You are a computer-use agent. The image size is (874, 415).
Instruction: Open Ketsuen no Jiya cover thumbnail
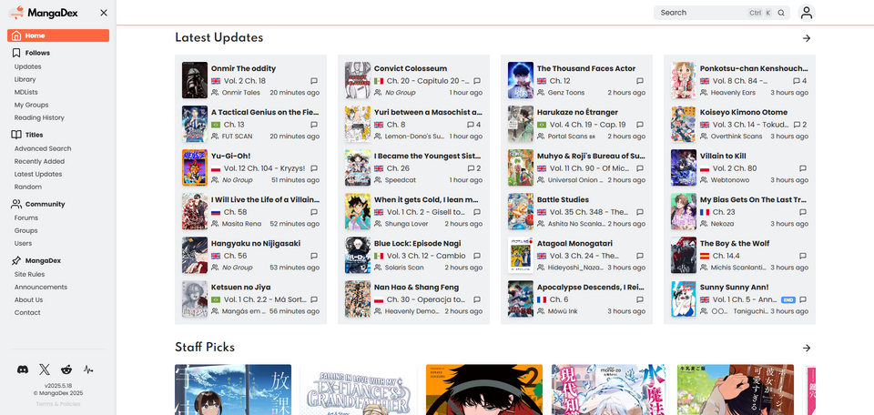(195, 299)
